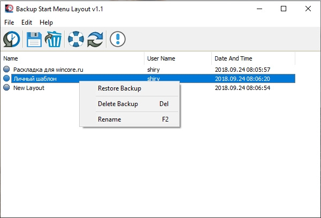Maximize the Backup Start Menu Layout window

click(284, 9)
